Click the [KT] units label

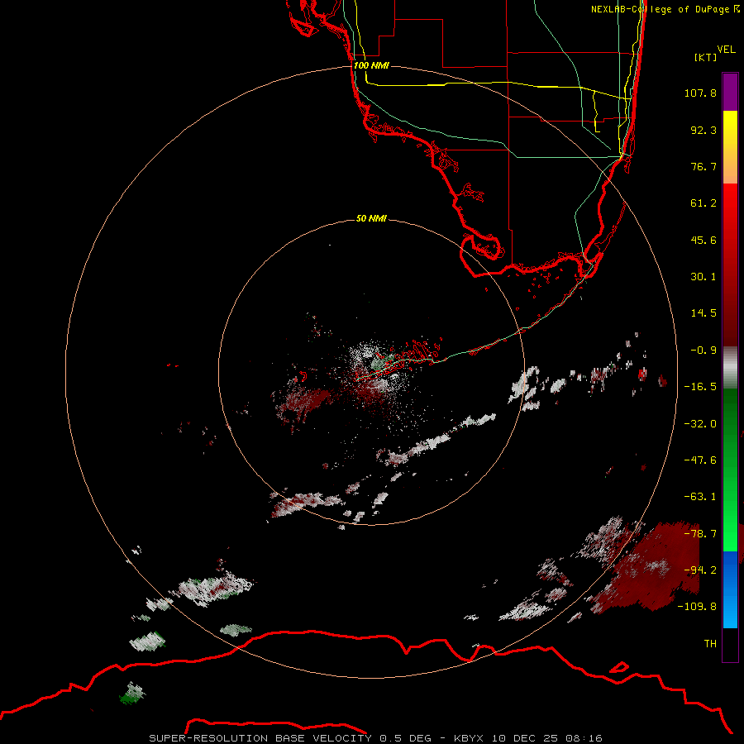pos(706,57)
